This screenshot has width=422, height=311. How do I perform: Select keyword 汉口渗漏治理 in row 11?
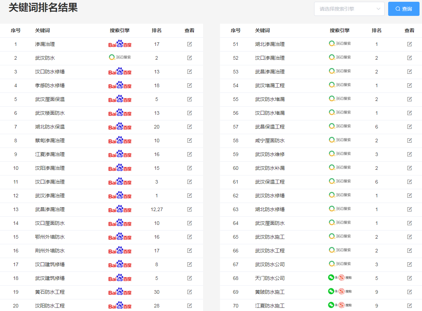point(50,182)
